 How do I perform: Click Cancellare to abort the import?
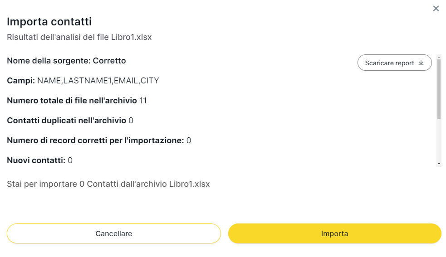coord(113,234)
